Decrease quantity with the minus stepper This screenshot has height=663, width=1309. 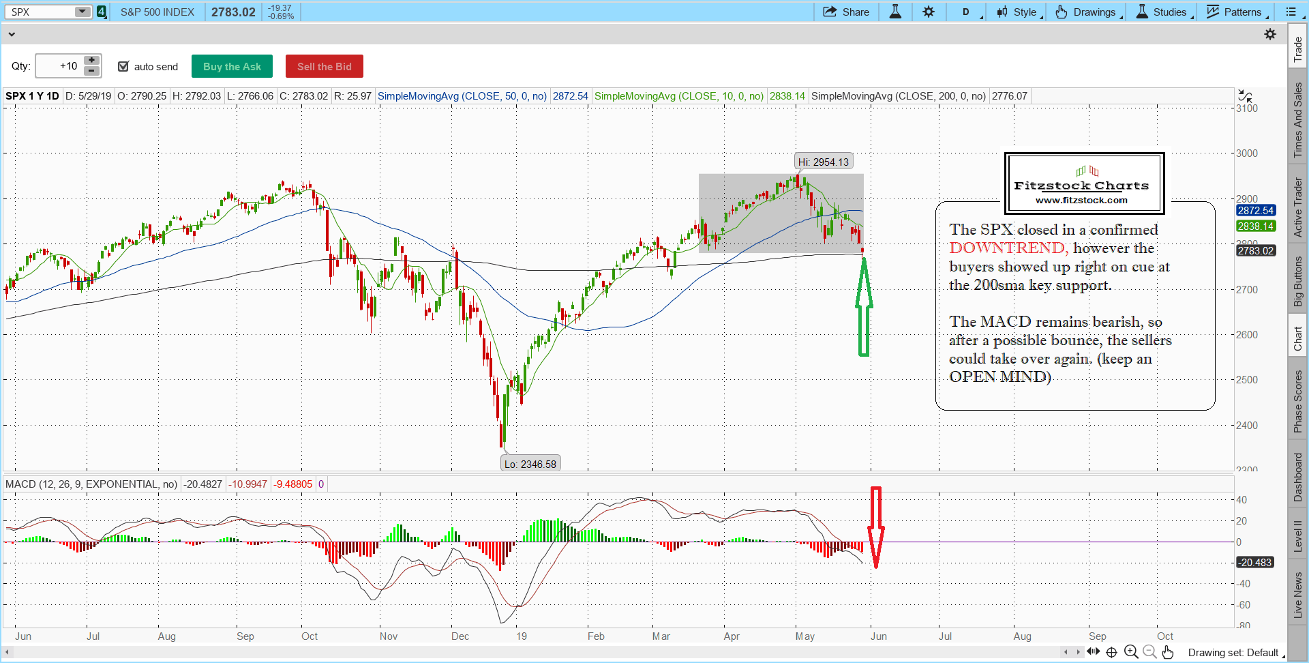91,72
